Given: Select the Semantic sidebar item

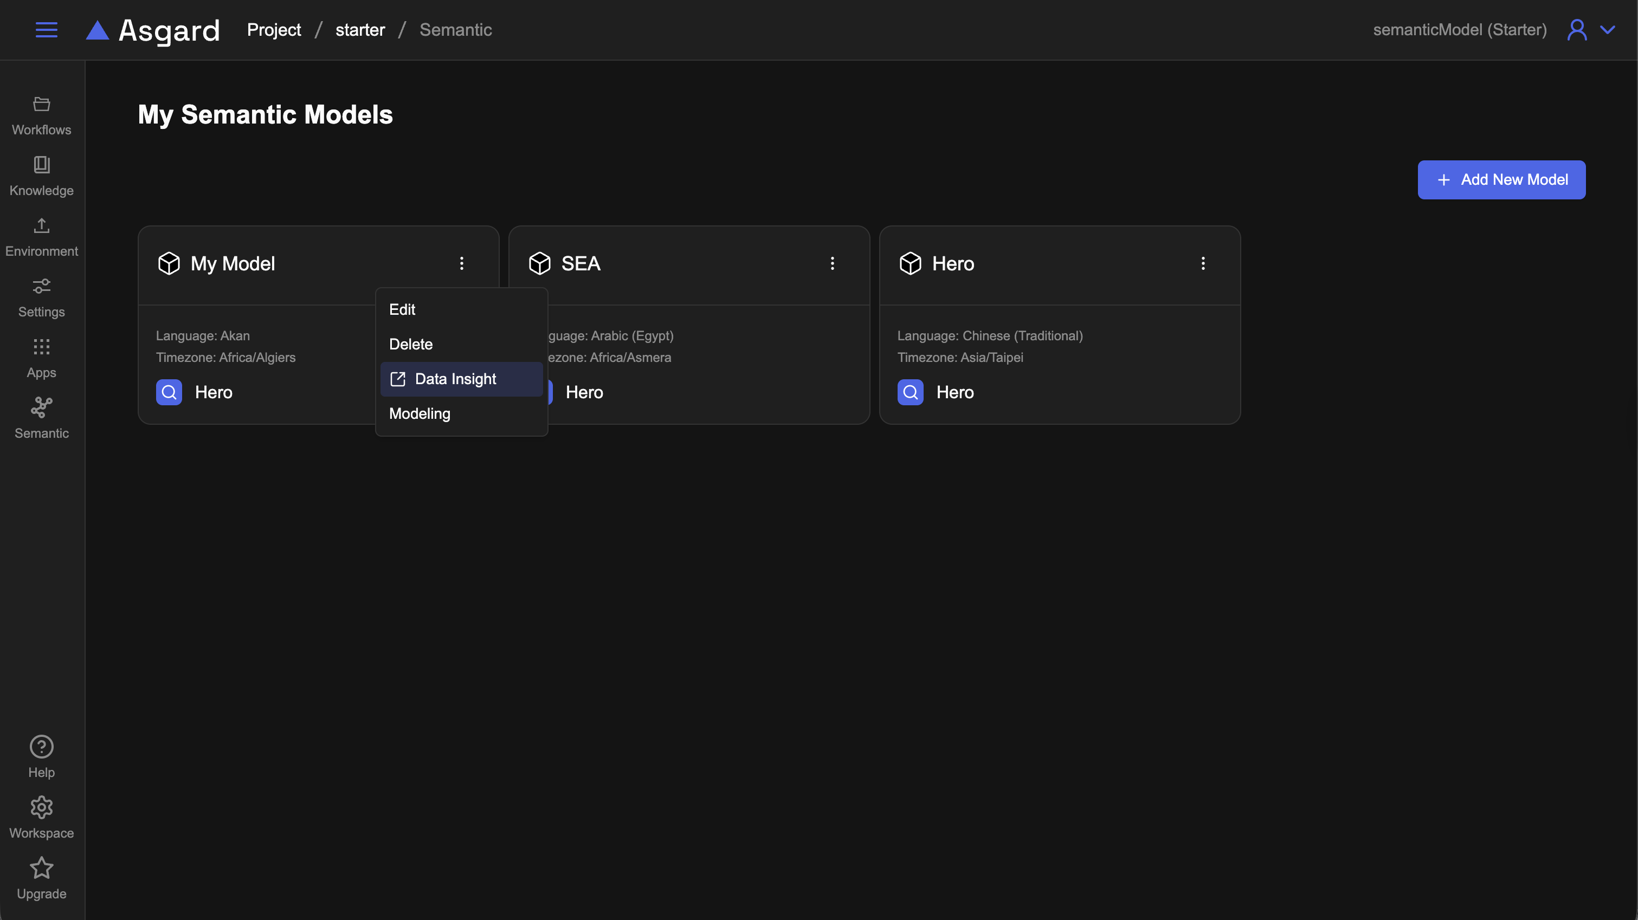Looking at the screenshot, I should pyautogui.click(x=41, y=419).
